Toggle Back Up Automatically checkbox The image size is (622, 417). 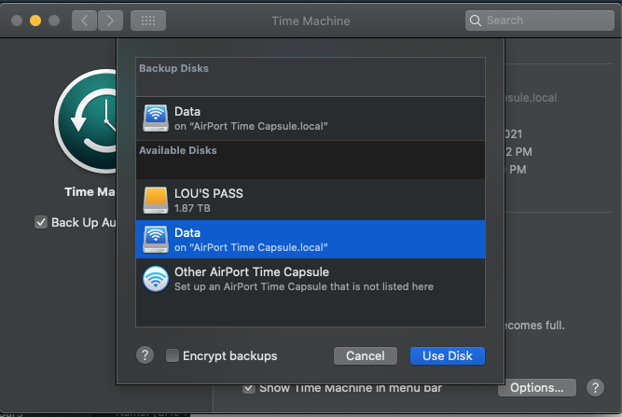[40, 222]
